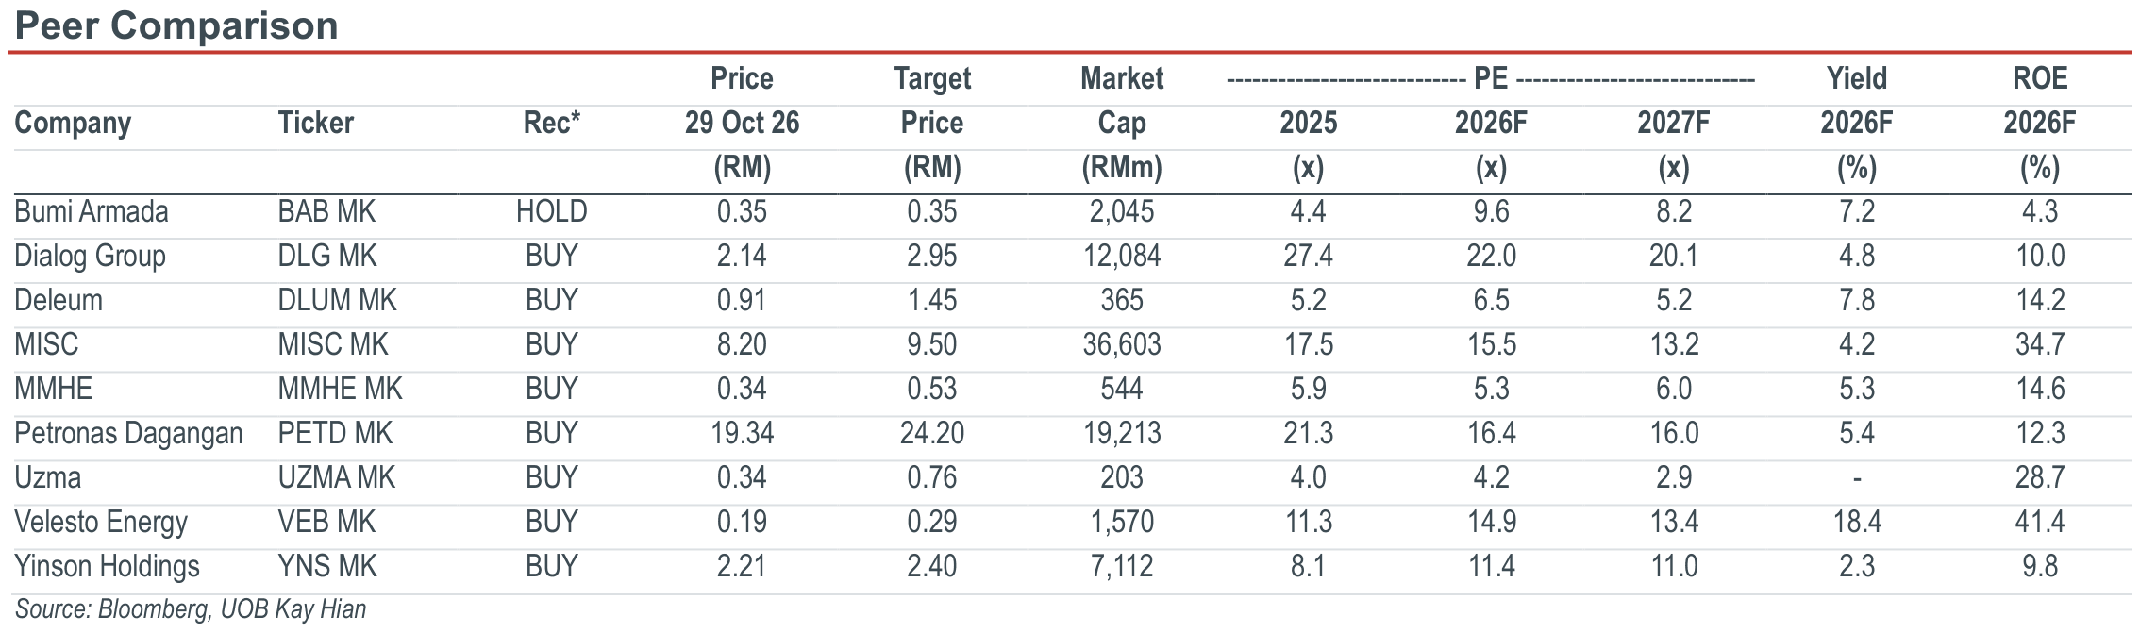The width and height of the screenshot is (2140, 633).
Task: Select the 2027F PE column header
Action: (1674, 123)
